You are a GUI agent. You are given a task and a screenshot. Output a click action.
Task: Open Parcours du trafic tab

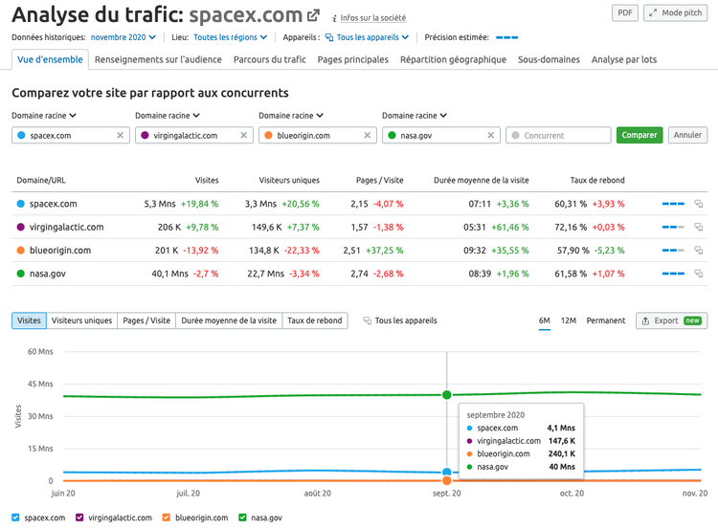(x=270, y=59)
